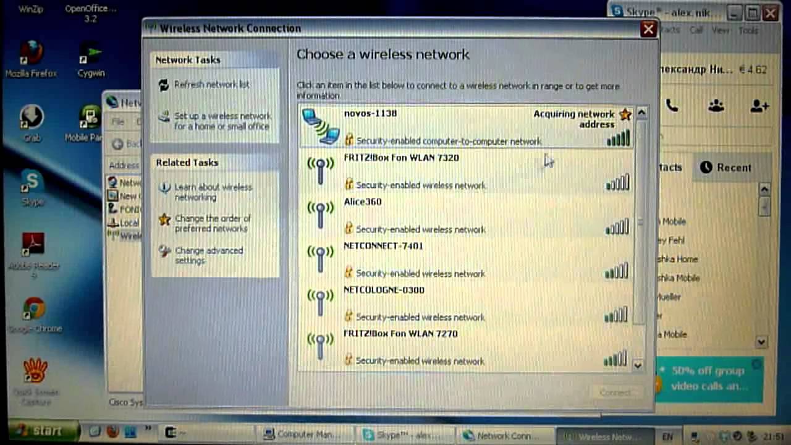Expand Quick Launch overflow chevron
The image size is (791, 445).
coord(148,428)
